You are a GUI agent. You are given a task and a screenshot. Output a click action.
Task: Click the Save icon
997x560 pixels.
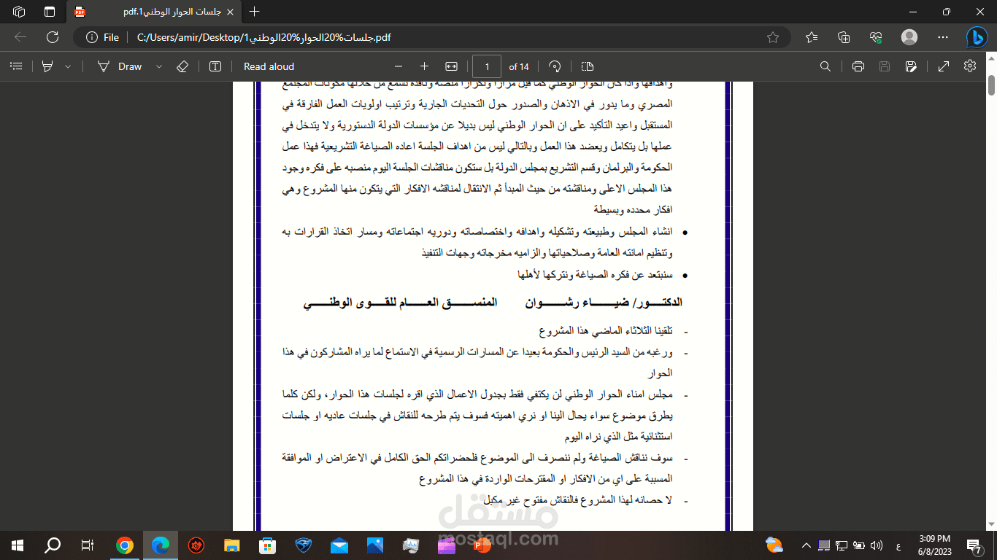click(x=885, y=66)
